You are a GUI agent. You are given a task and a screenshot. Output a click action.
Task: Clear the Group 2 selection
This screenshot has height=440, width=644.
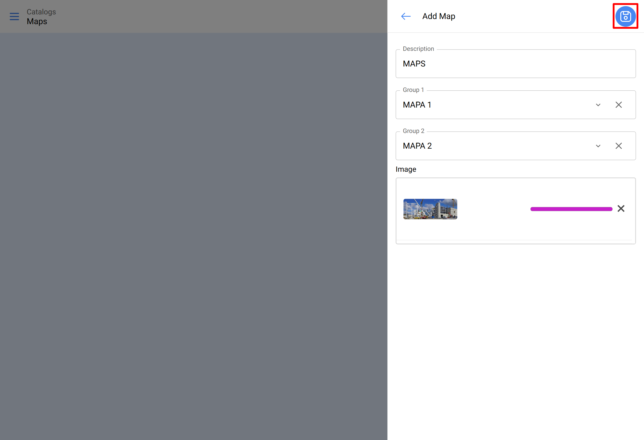tap(619, 146)
